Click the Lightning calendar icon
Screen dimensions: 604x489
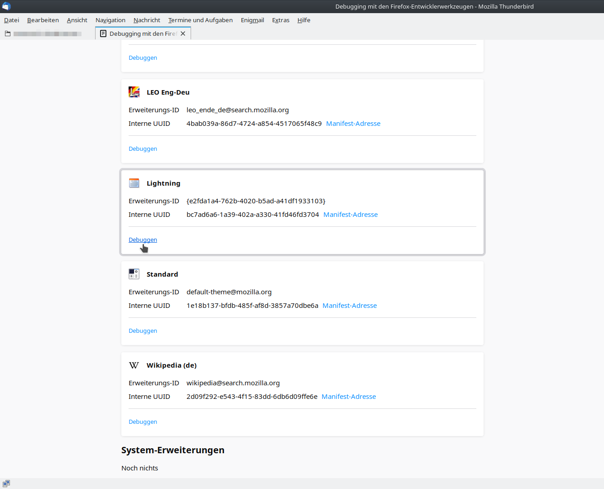pos(134,183)
